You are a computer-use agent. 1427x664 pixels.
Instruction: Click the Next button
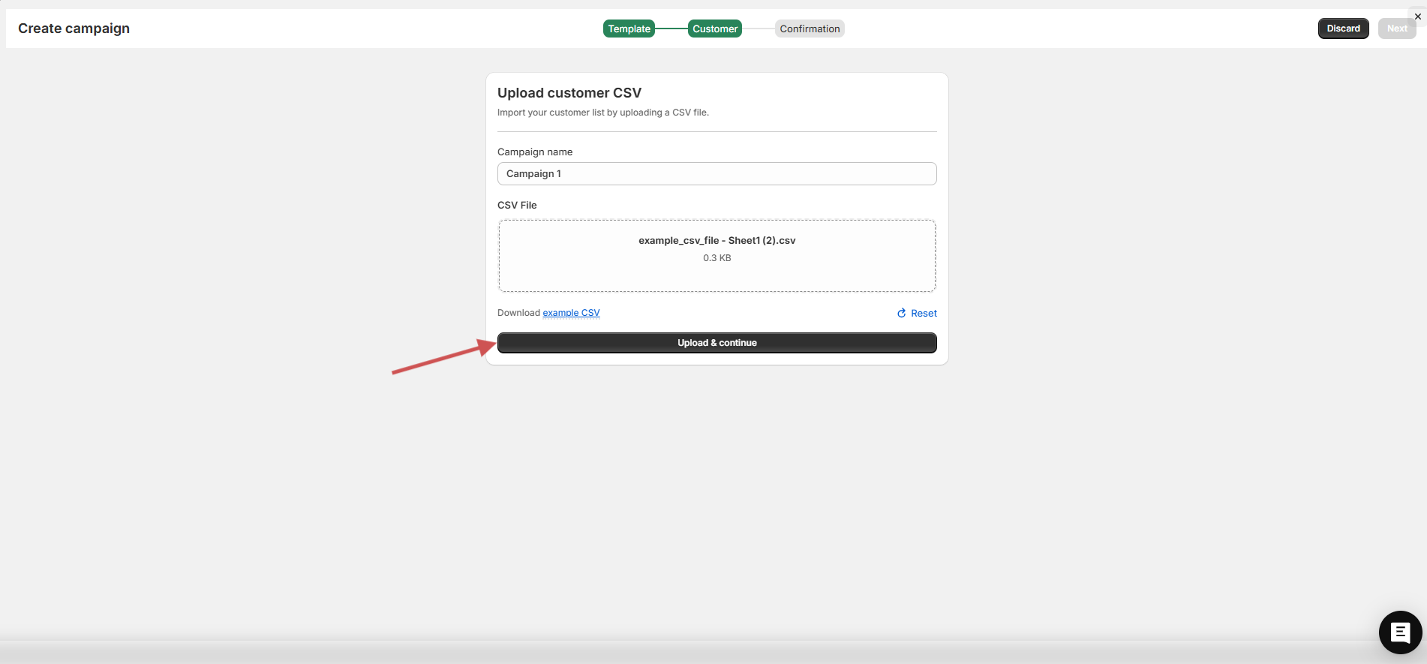pos(1397,29)
